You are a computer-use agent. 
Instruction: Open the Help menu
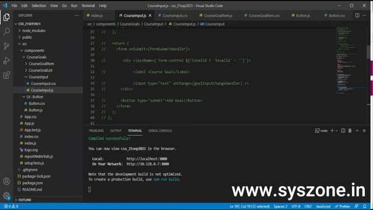click(103, 5)
